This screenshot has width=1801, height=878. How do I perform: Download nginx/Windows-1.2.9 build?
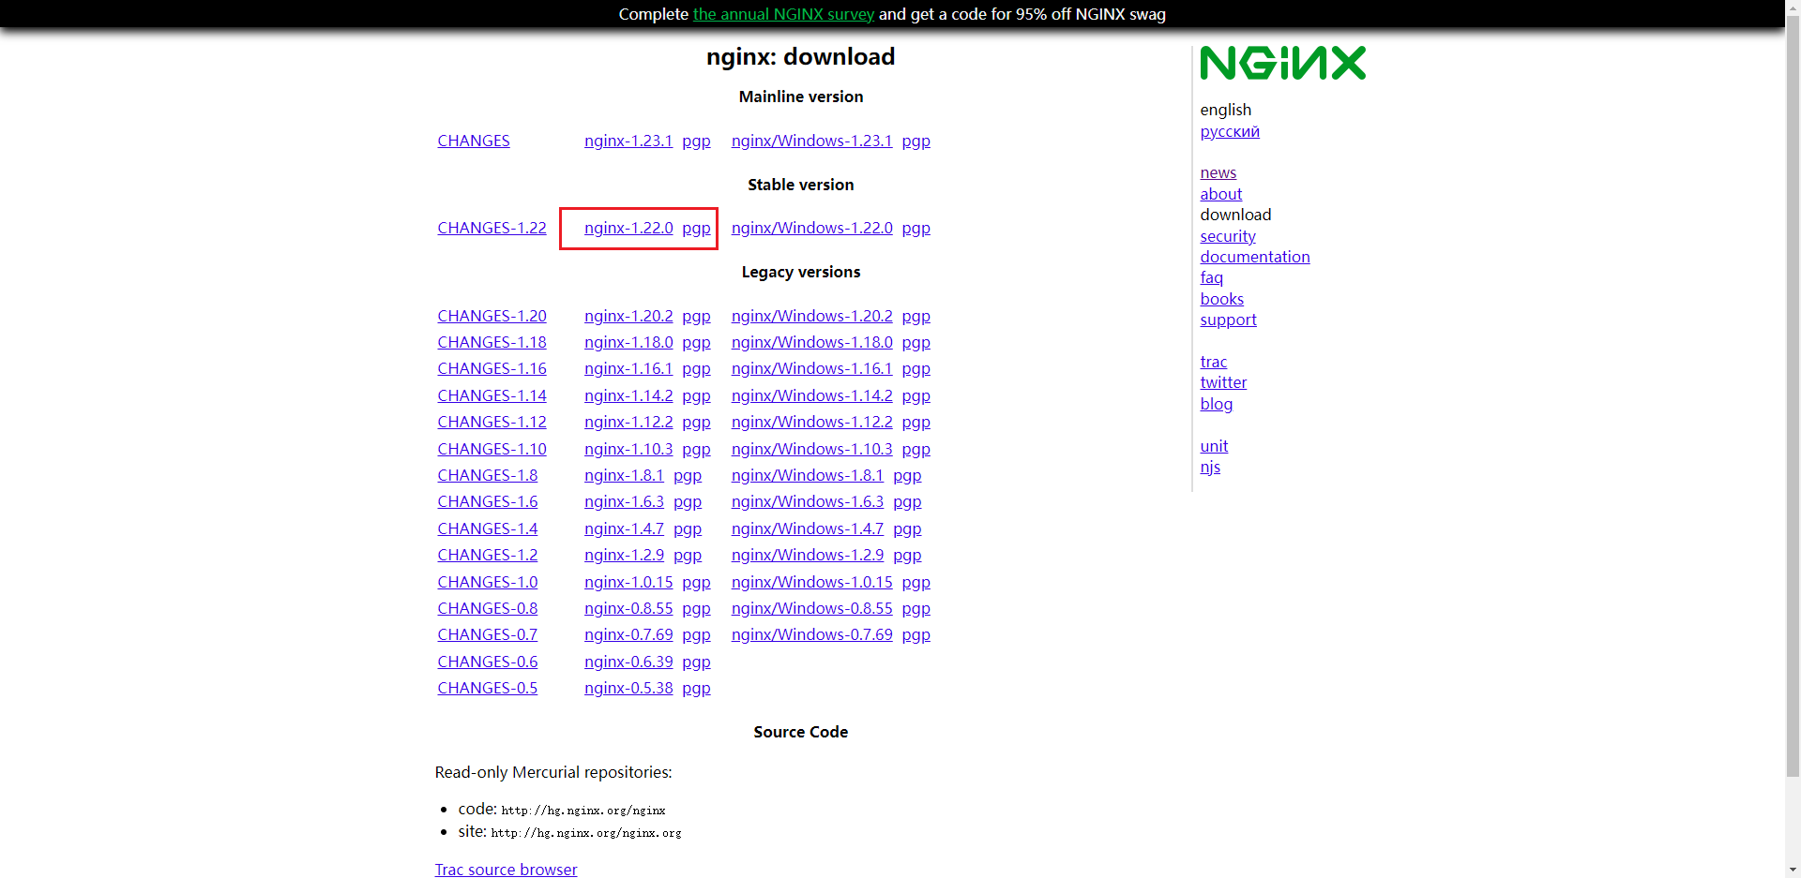tap(807, 555)
